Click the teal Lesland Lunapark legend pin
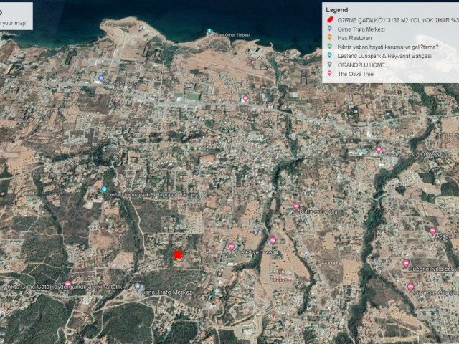 click(330, 55)
